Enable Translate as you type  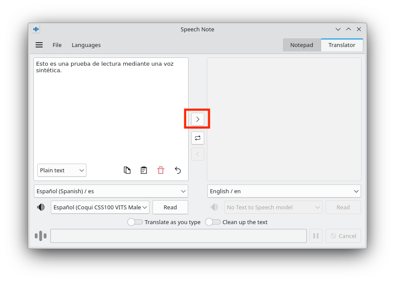coord(135,222)
